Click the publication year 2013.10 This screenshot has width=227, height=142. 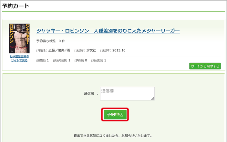coord(119,51)
